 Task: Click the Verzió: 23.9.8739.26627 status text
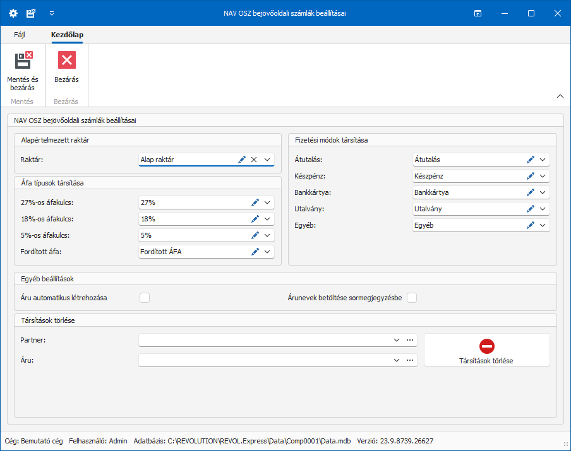[x=395, y=441]
